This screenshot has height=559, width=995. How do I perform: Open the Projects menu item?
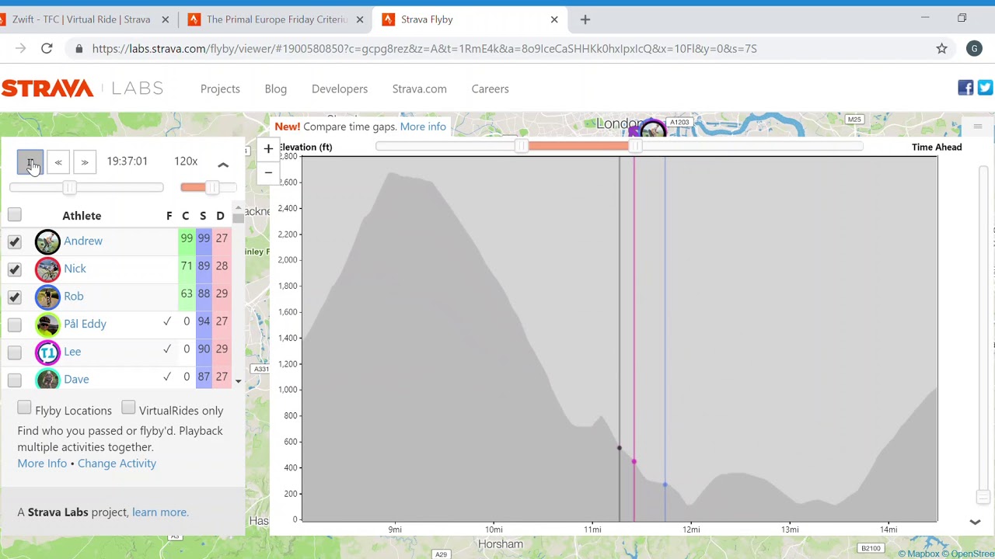pyautogui.click(x=220, y=89)
